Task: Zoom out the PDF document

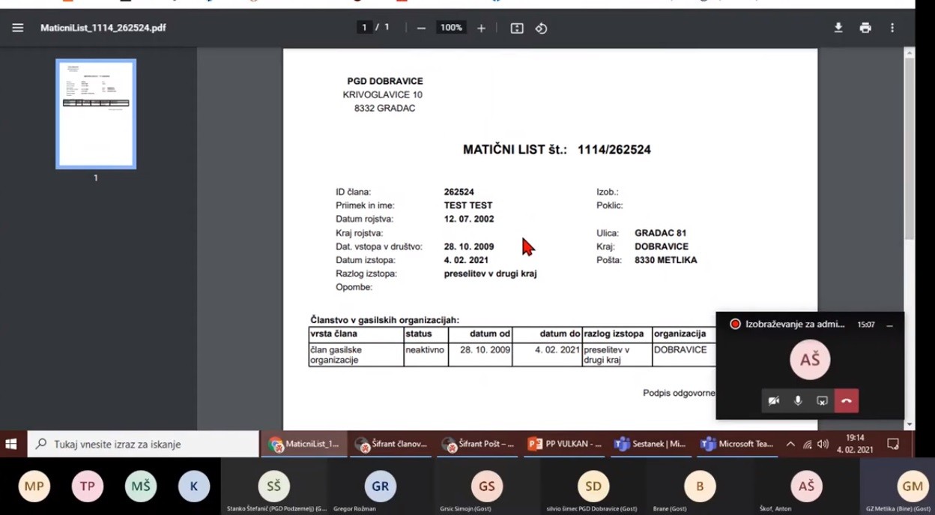Action: 421,28
